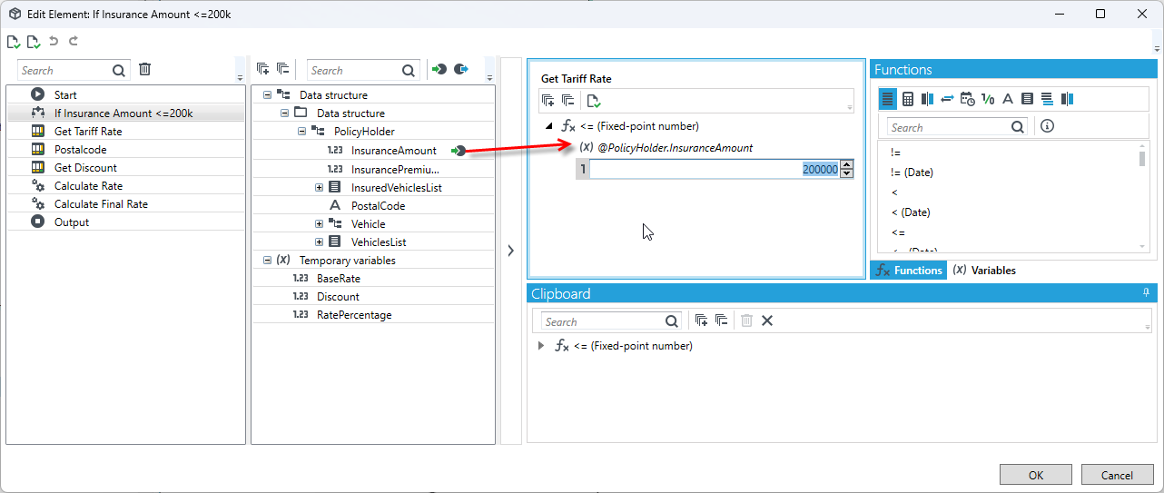Select the conversion arrows functions filter icon

[947, 99]
